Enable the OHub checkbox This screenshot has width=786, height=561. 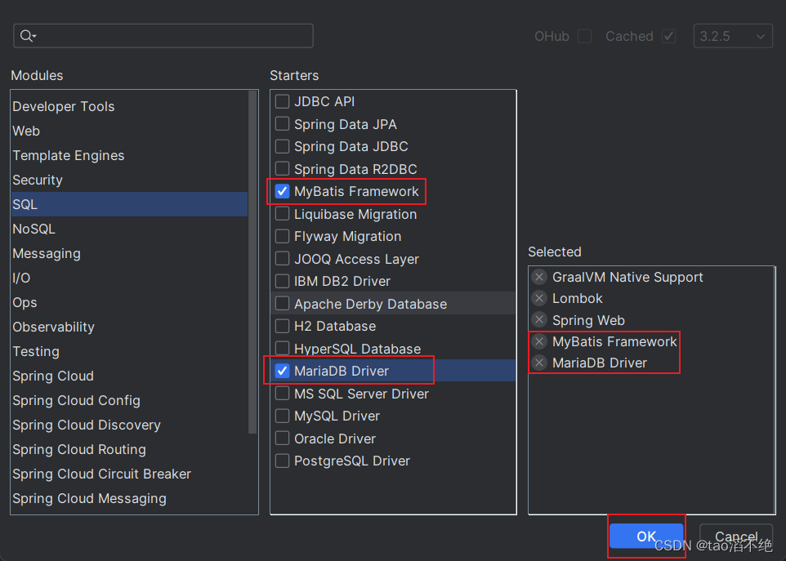(x=584, y=36)
